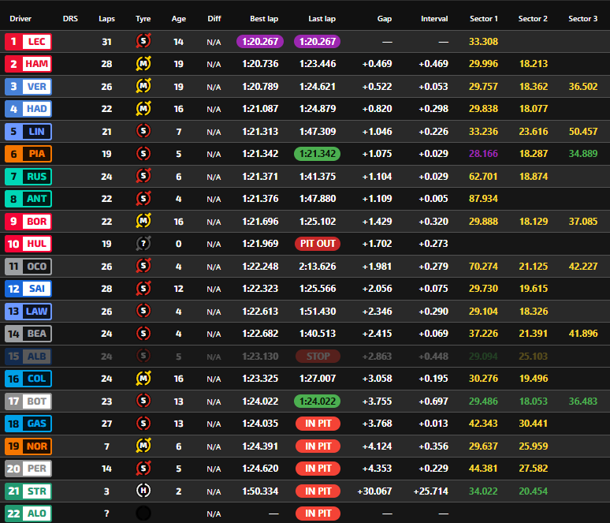The width and height of the screenshot is (610, 523).
Task: Click Leclerc's soft tyre icon
Action: click(x=143, y=42)
